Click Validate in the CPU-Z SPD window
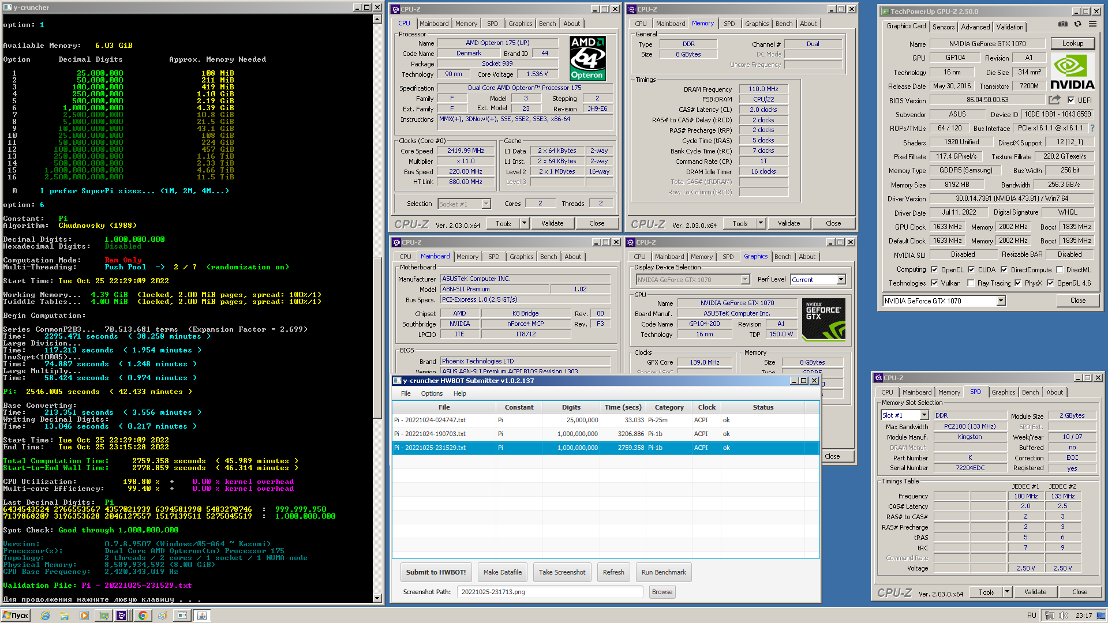The width and height of the screenshot is (1108, 623). [x=1035, y=592]
